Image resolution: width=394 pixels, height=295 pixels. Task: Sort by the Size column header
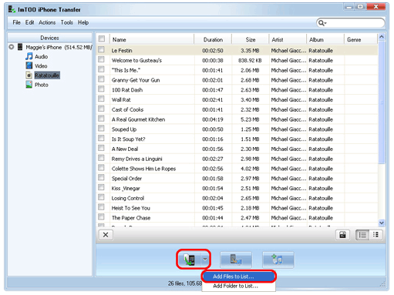pyautogui.click(x=251, y=39)
